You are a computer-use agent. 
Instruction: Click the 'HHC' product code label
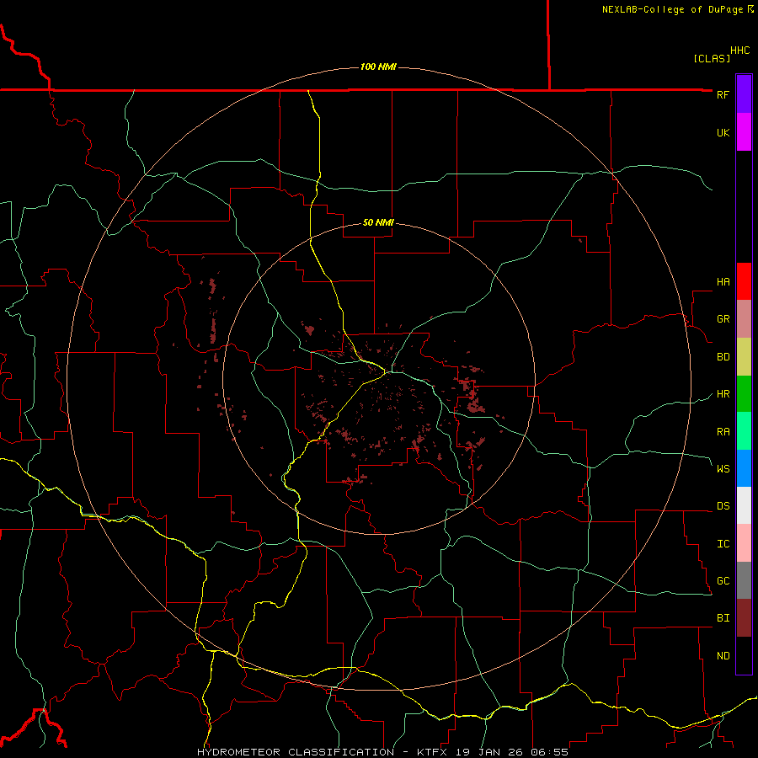(739, 51)
